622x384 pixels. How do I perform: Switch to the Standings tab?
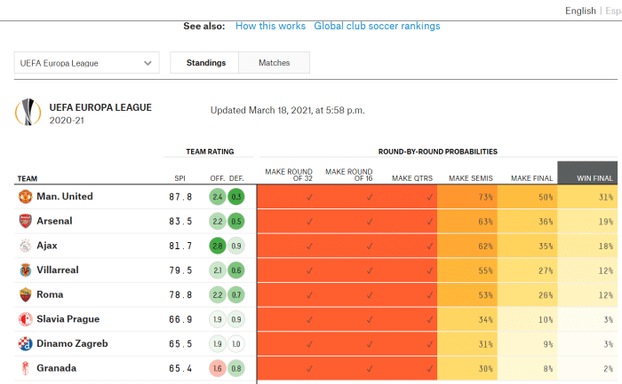[205, 63]
